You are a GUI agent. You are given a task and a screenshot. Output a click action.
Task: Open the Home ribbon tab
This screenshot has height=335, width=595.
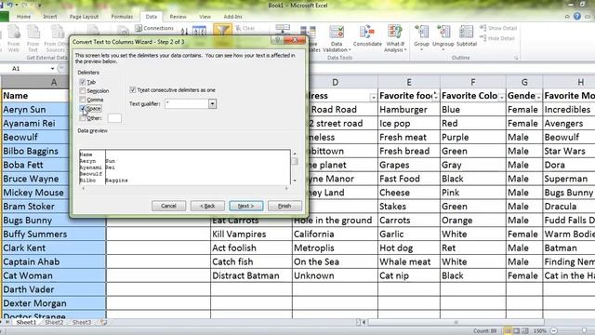[23, 17]
